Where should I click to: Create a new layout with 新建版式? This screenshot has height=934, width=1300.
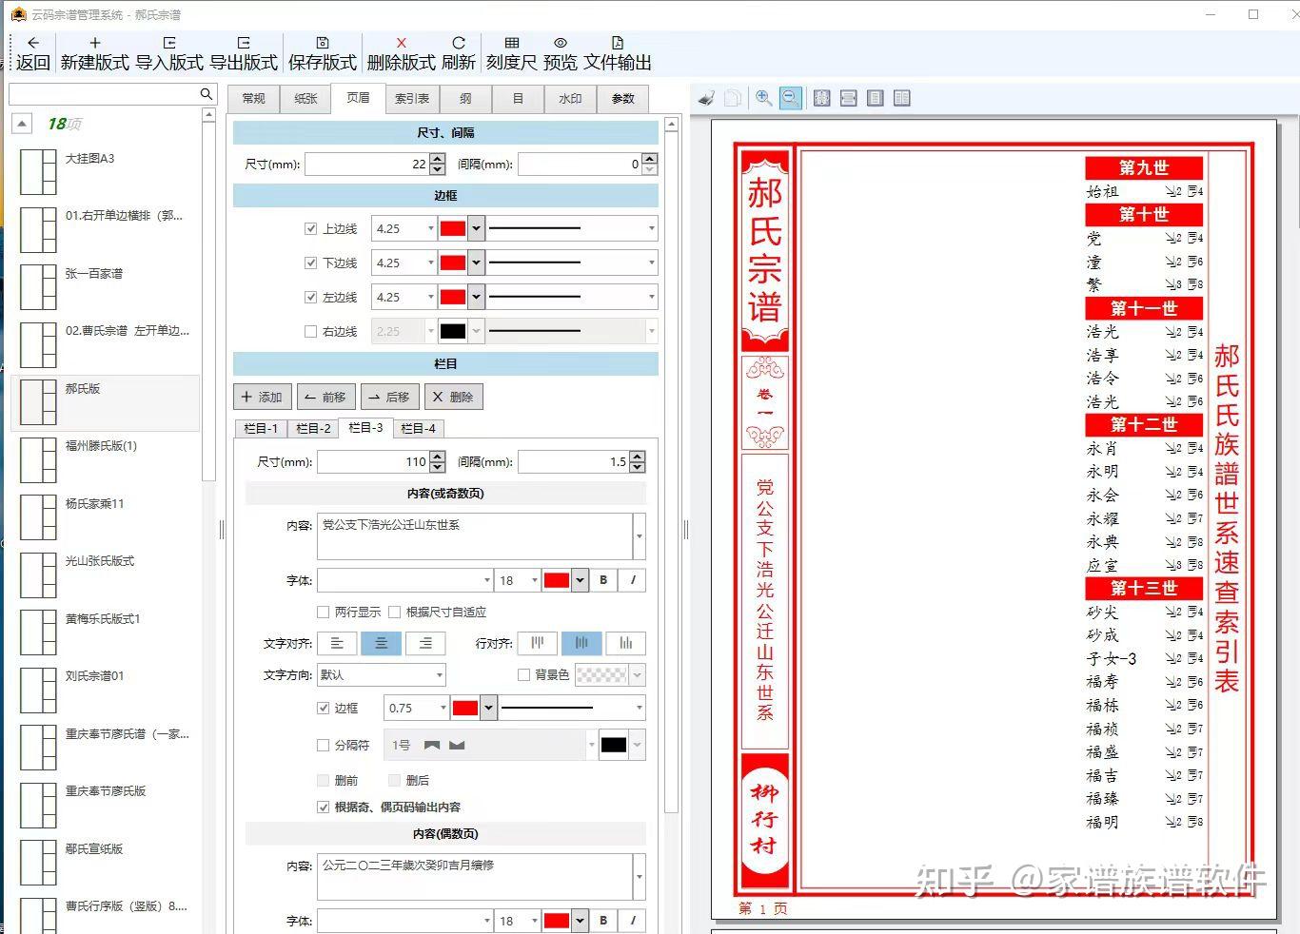tap(94, 53)
